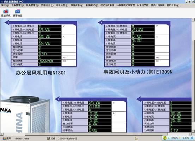
Task: Open the 设备管理 menu
Action: click(18, 5)
